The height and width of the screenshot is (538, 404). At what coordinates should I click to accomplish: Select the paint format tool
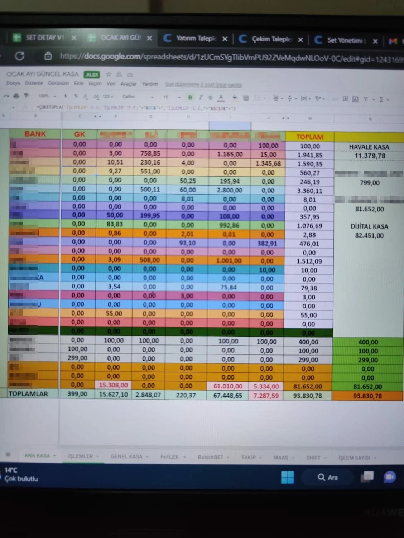tap(26, 96)
